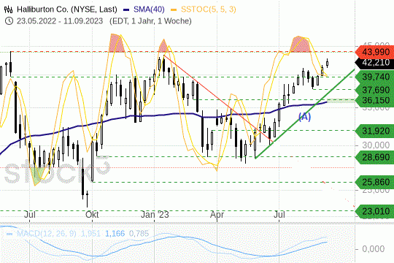Click the light-blue MACD legend swatch

9,234
